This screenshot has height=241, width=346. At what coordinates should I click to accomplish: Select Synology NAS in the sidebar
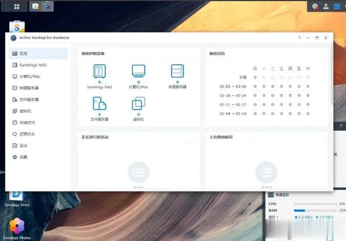pyautogui.click(x=38, y=65)
